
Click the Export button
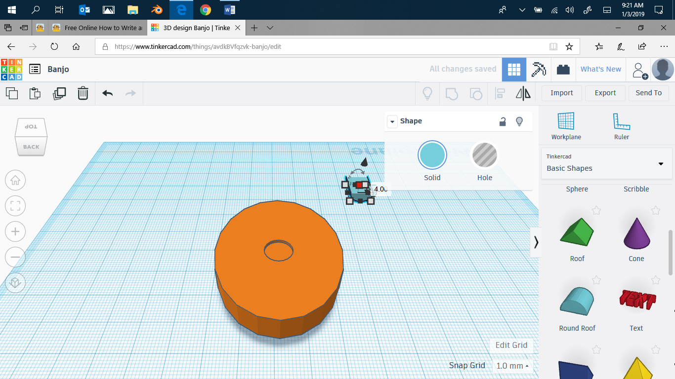[x=605, y=93]
